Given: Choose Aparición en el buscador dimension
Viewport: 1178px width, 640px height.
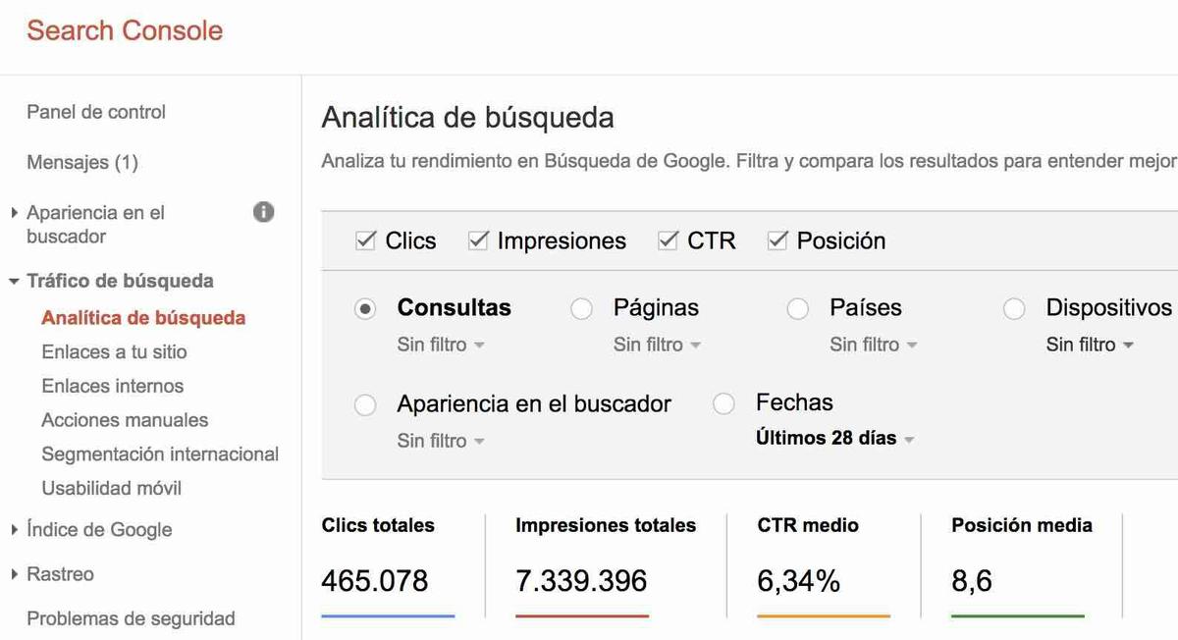Looking at the screenshot, I should [x=365, y=404].
